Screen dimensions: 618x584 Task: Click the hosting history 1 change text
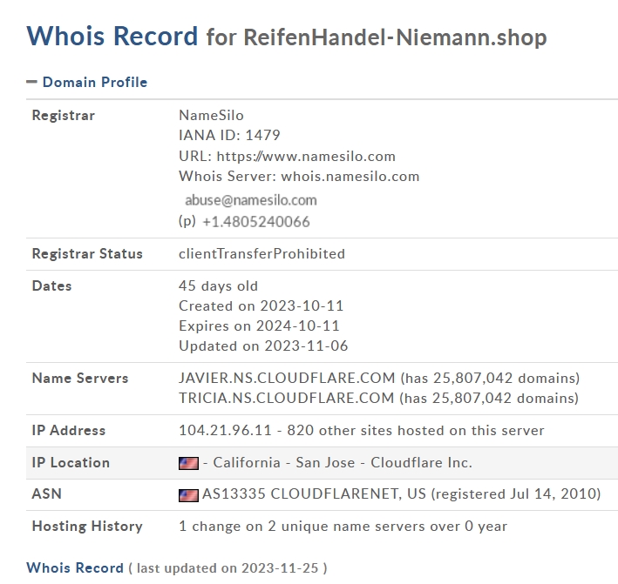click(343, 527)
